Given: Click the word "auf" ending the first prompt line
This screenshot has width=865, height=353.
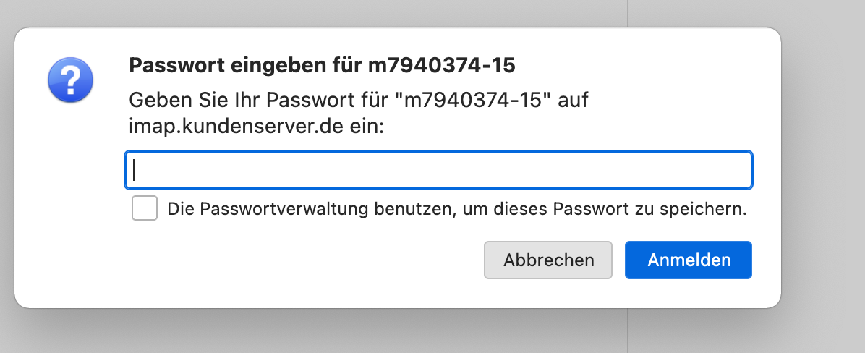Looking at the screenshot, I should tap(573, 100).
